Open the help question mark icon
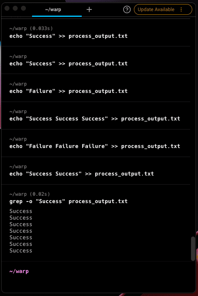The width and height of the screenshot is (198, 296). (127, 9)
